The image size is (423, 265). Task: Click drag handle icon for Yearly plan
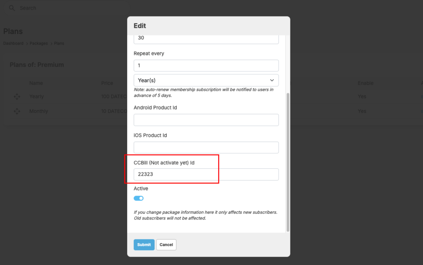click(x=17, y=97)
